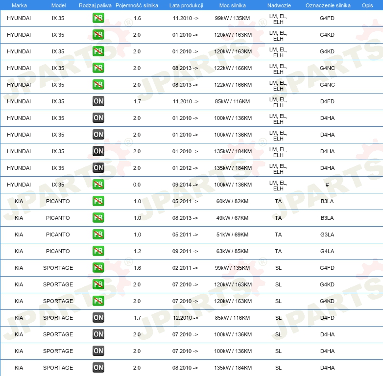Click the Oznaczenie silnika column header
The height and width of the screenshot is (376, 383).
(328, 5)
